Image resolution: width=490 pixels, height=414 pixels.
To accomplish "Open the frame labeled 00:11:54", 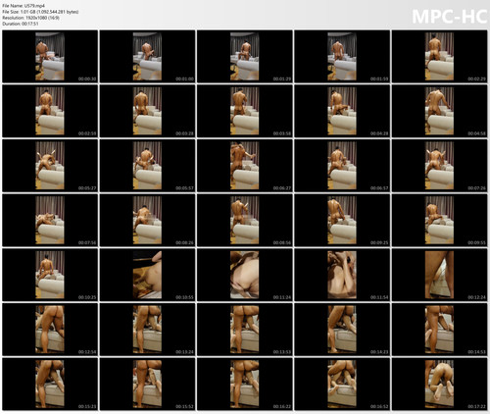I will pos(342,275).
